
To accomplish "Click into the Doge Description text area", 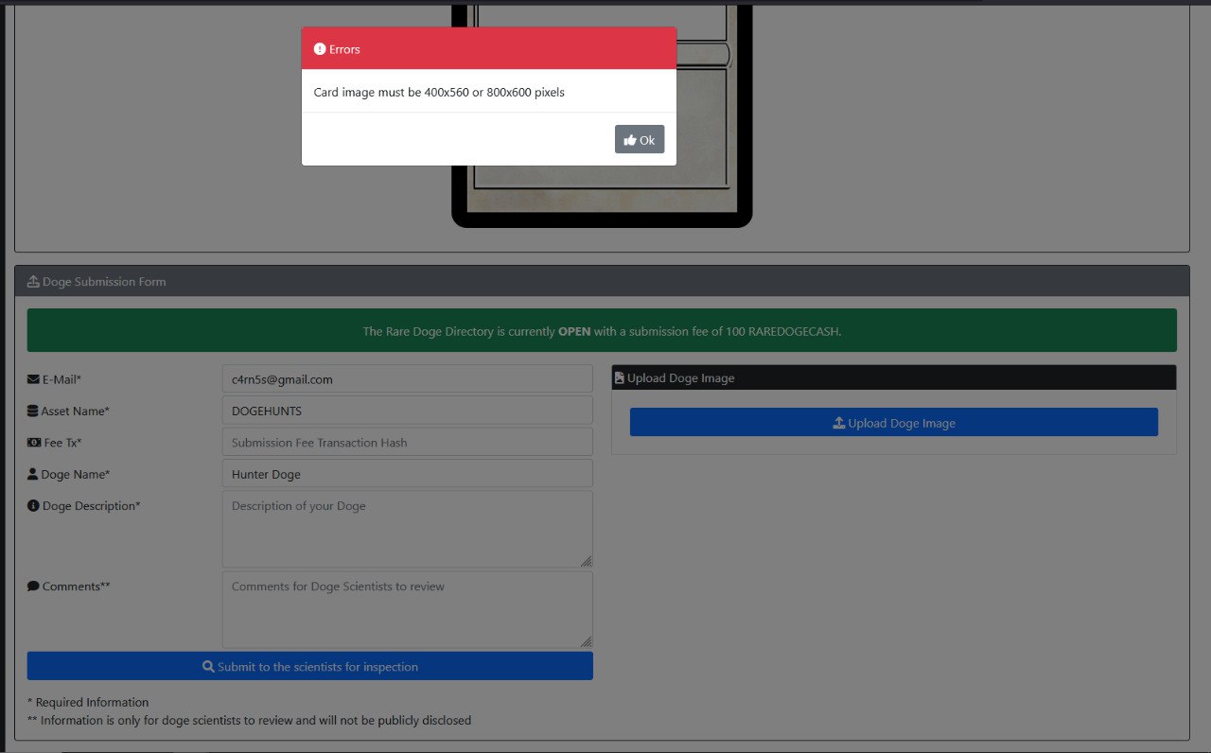I will [407, 528].
